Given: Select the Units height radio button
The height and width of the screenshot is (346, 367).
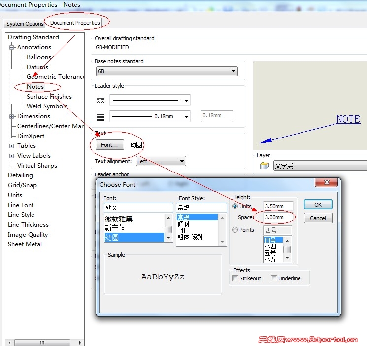Looking at the screenshot, I should pos(235,206).
